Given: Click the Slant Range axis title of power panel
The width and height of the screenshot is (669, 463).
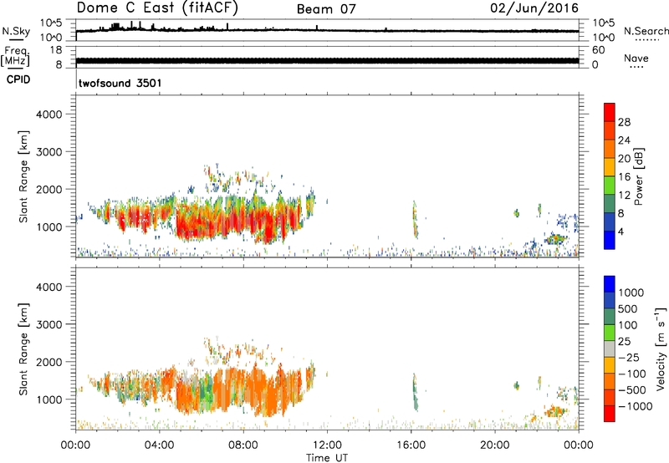Looking at the screenshot, I should tap(23, 176).
